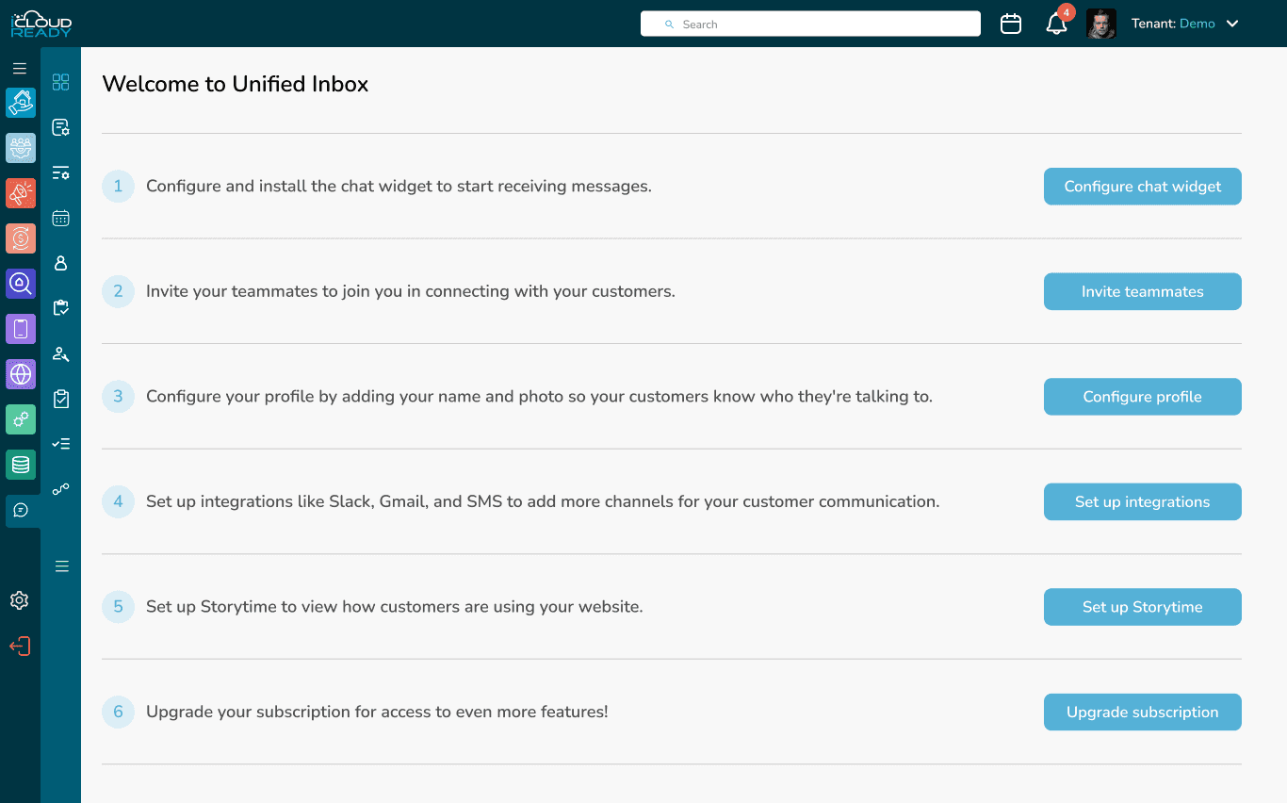Click Invite teammates button
The image size is (1287, 803).
(1143, 291)
